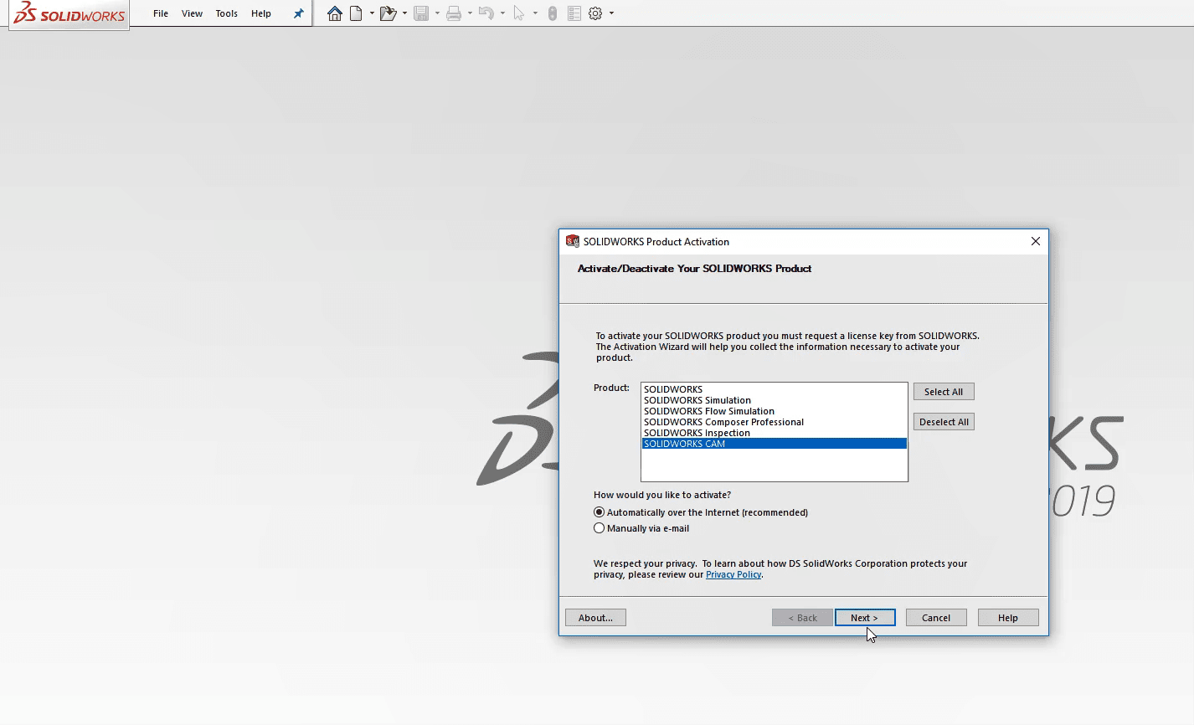The width and height of the screenshot is (1194, 725).
Task: Click the Deselect All button
Action: (944, 422)
